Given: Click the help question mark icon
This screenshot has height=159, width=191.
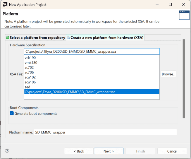Looking at the screenshot, I should [7, 151].
